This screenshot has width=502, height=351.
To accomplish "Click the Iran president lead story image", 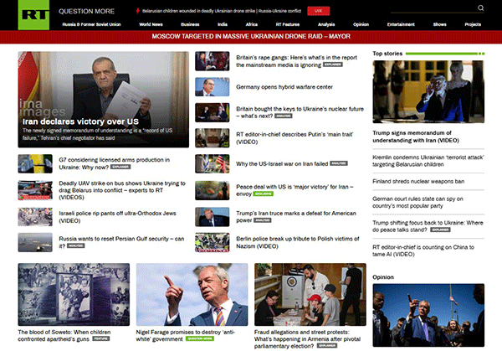I will (104, 100).
